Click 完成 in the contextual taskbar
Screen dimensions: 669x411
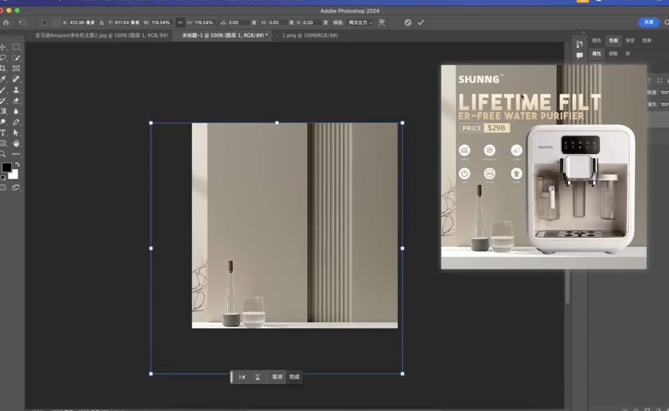294,377
